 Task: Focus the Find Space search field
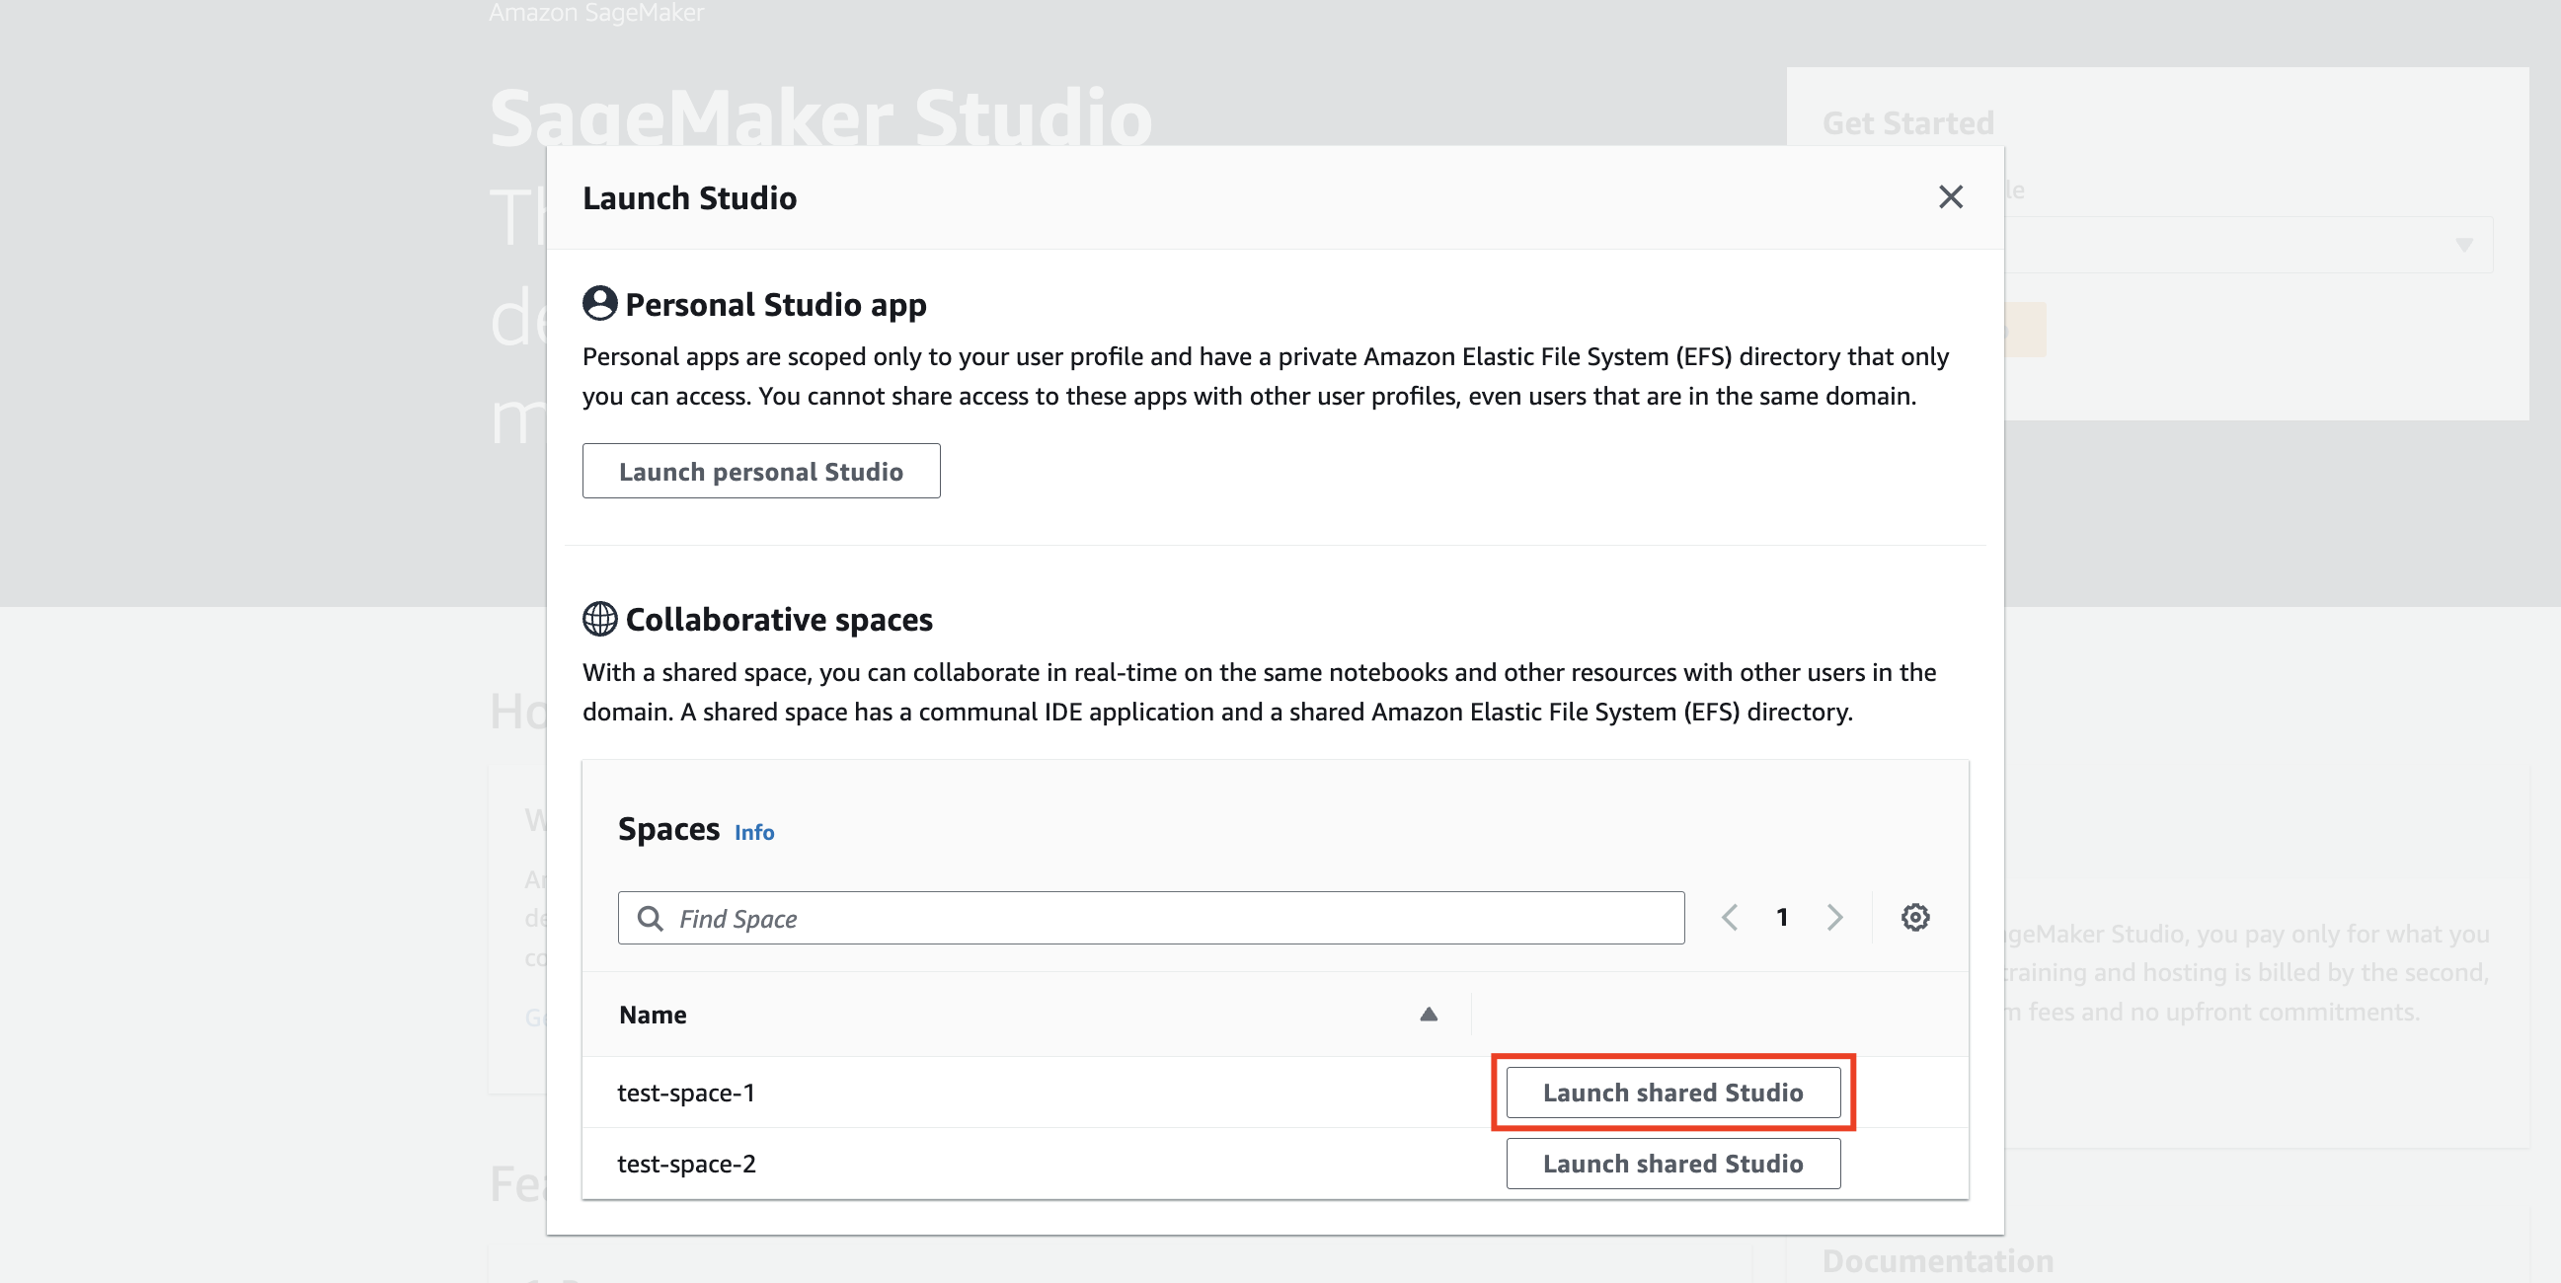(1150, 918)
